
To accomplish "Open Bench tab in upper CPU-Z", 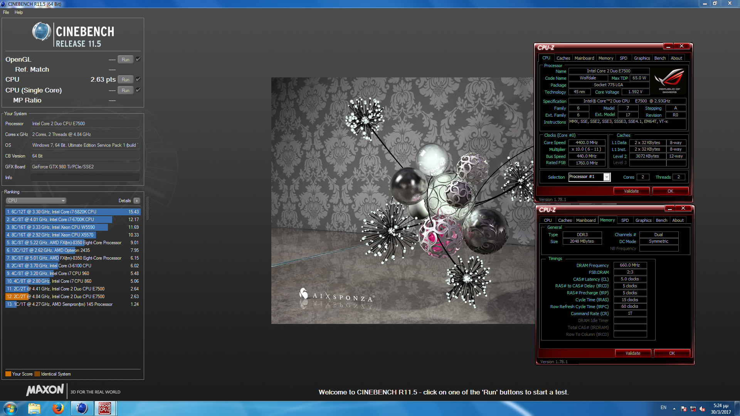I will coord(660,58).
